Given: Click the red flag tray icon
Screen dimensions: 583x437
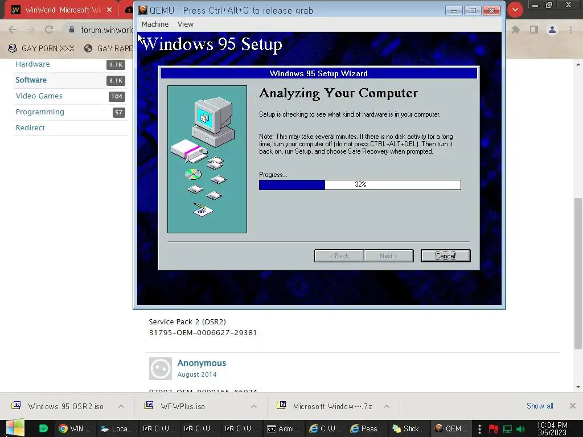Looking at the screenshot, I should pos(494,429).
